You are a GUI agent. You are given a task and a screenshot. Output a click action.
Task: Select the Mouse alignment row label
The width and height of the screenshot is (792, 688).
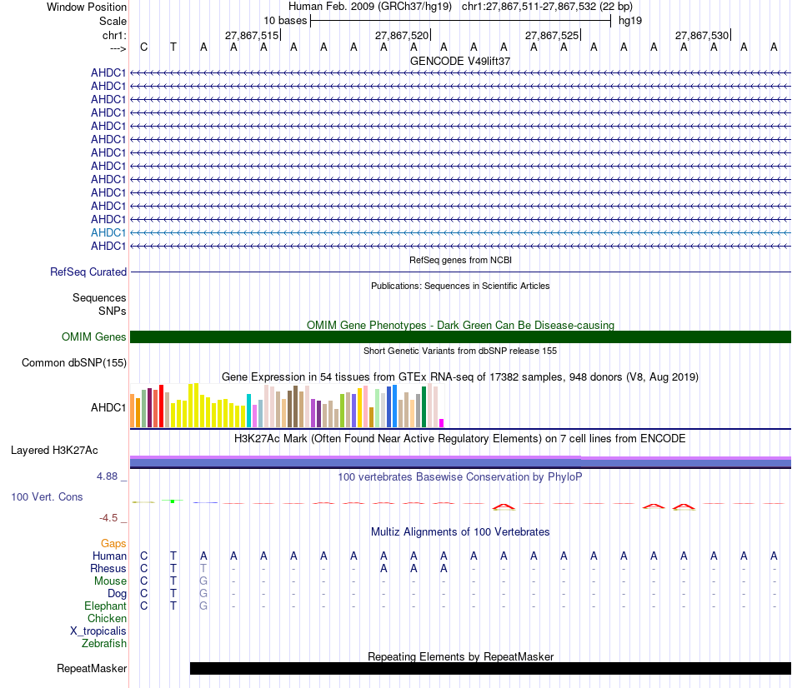(x=110, y=581)
